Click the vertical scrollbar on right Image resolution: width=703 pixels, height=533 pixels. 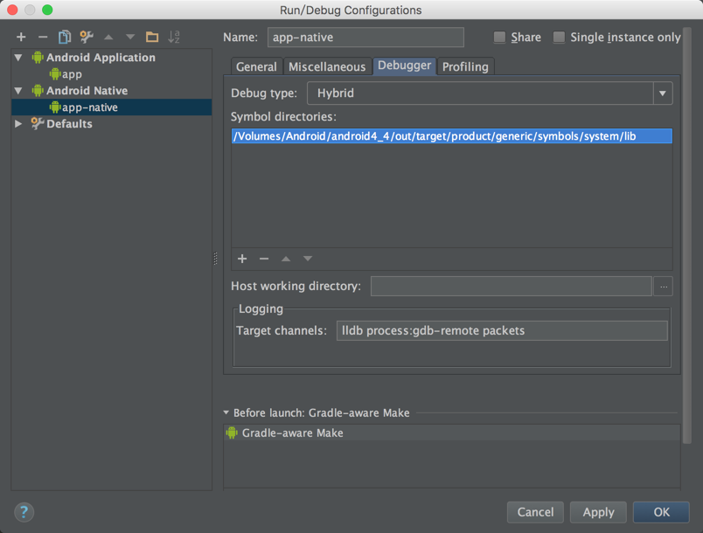(x=687, y=235)
